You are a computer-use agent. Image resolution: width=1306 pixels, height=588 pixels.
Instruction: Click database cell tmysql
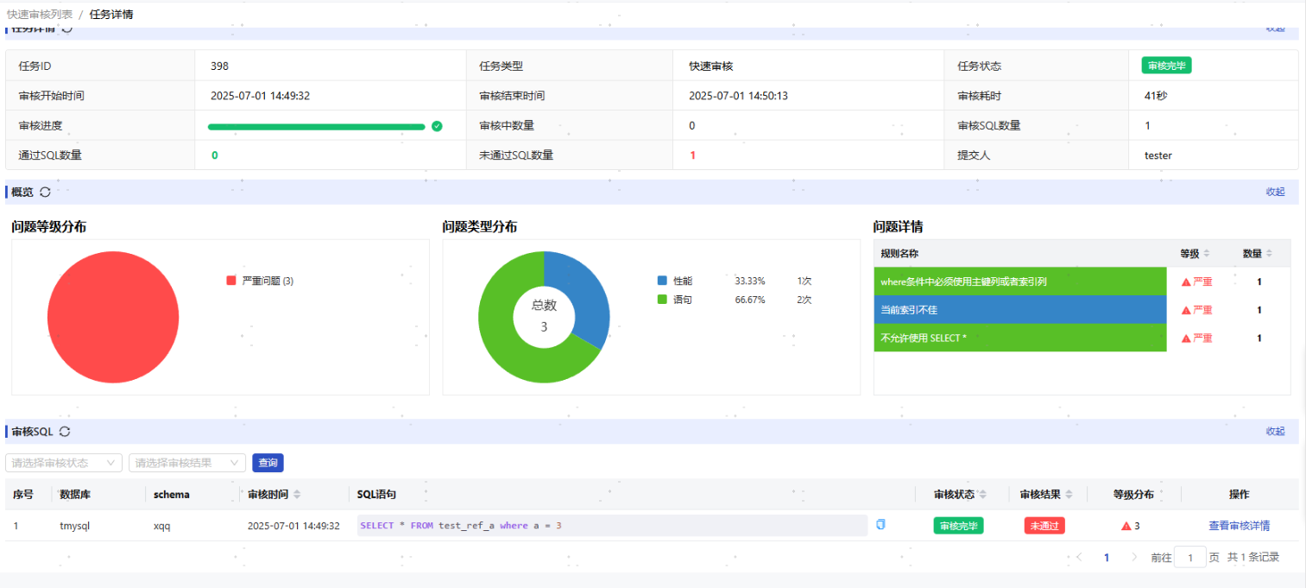(75, 526)
